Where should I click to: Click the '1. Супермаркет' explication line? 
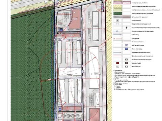coord(119,72)
